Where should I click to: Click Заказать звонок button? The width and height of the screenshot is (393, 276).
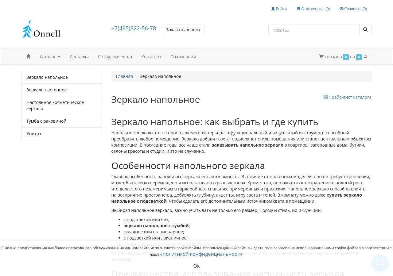tap(183, 30)
